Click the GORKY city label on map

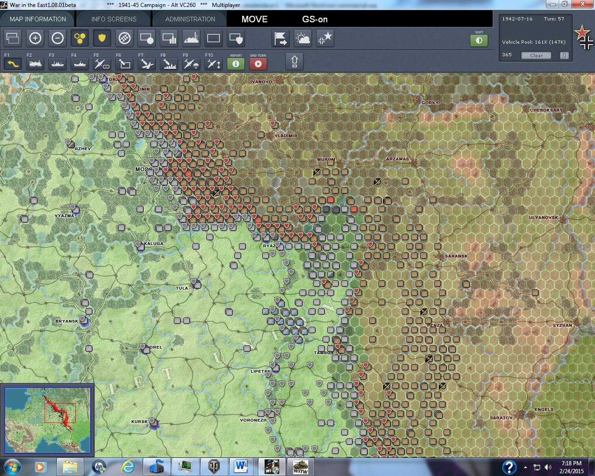[430, 103]
